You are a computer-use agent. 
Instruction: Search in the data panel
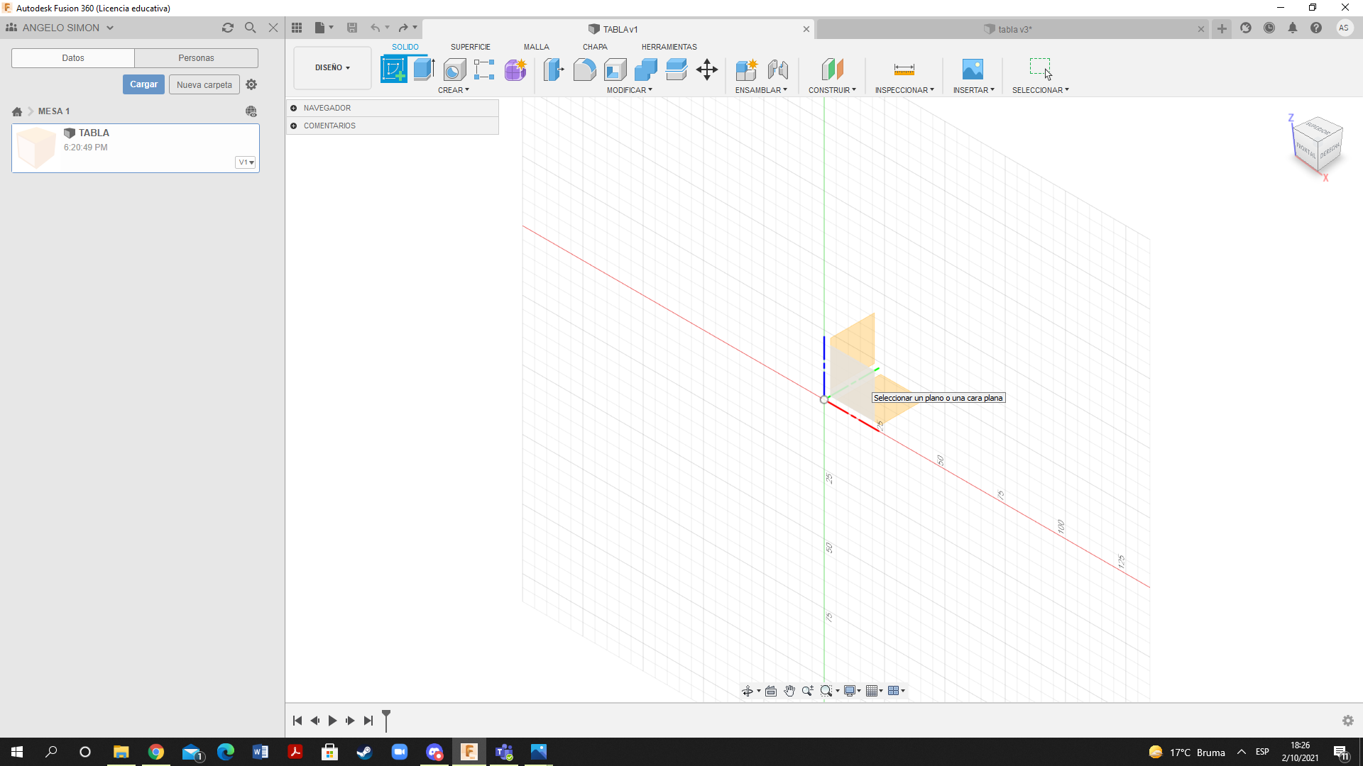click(250, 28)
